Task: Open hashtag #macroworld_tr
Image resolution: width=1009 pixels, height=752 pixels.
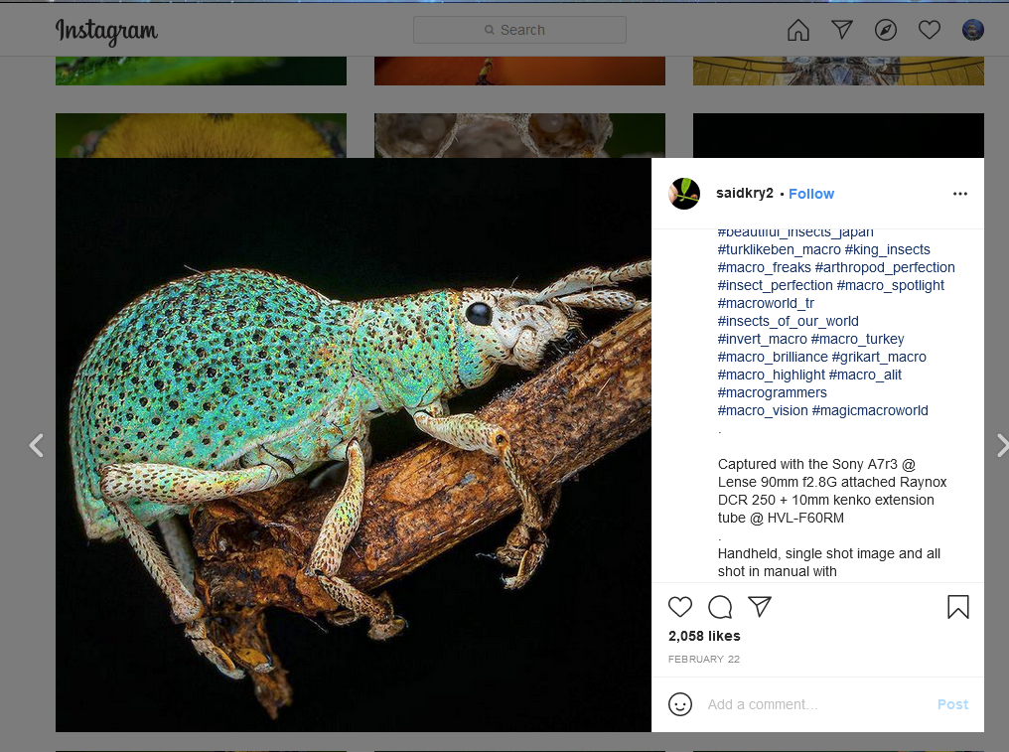Action: click(766, 303)
